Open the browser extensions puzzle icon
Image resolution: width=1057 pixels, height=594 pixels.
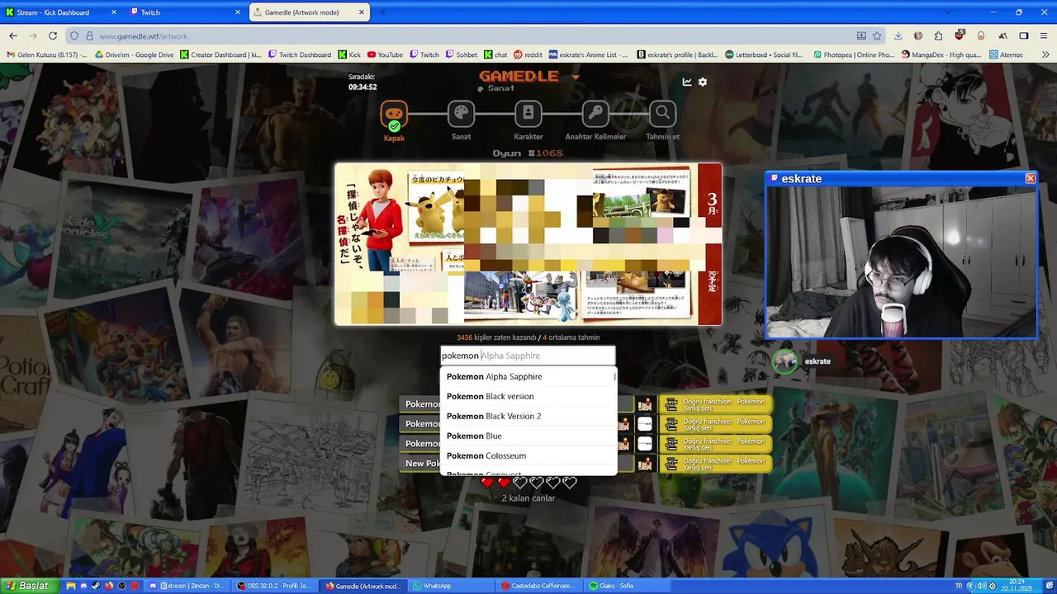pos(938,35)
